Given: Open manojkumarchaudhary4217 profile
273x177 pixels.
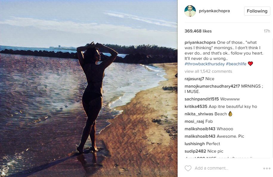Looking at the screenshot, I should (x=212, y=86).
